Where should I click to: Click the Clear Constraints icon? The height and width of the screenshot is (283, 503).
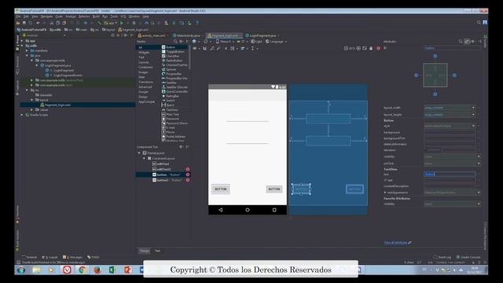[212, 49]
